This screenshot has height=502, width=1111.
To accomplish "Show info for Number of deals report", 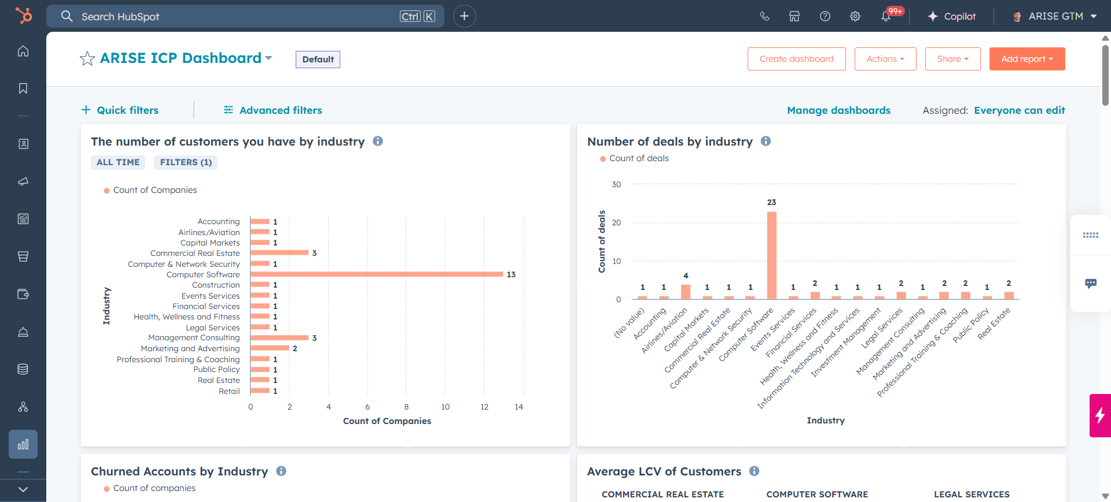I will tap(766, 141).
